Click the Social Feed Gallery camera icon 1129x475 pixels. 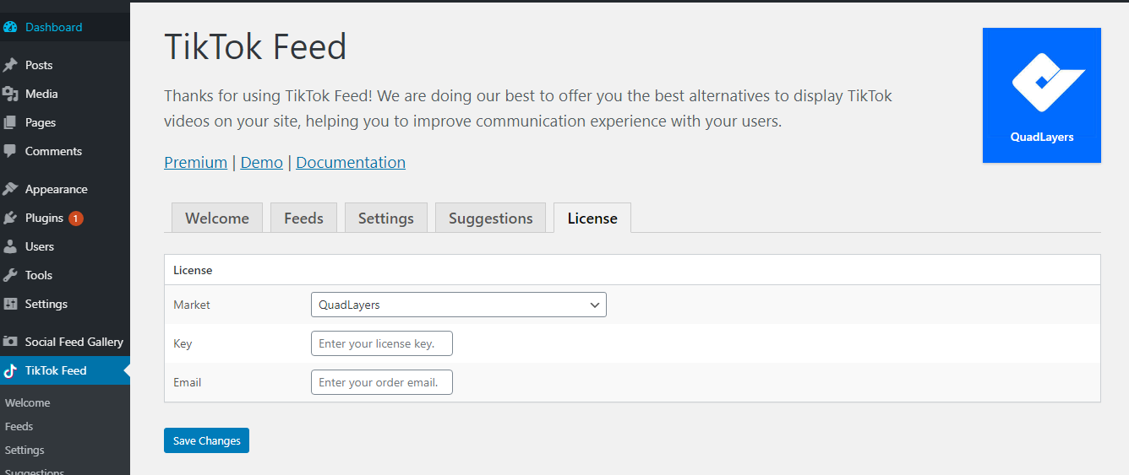pos(10,342)
